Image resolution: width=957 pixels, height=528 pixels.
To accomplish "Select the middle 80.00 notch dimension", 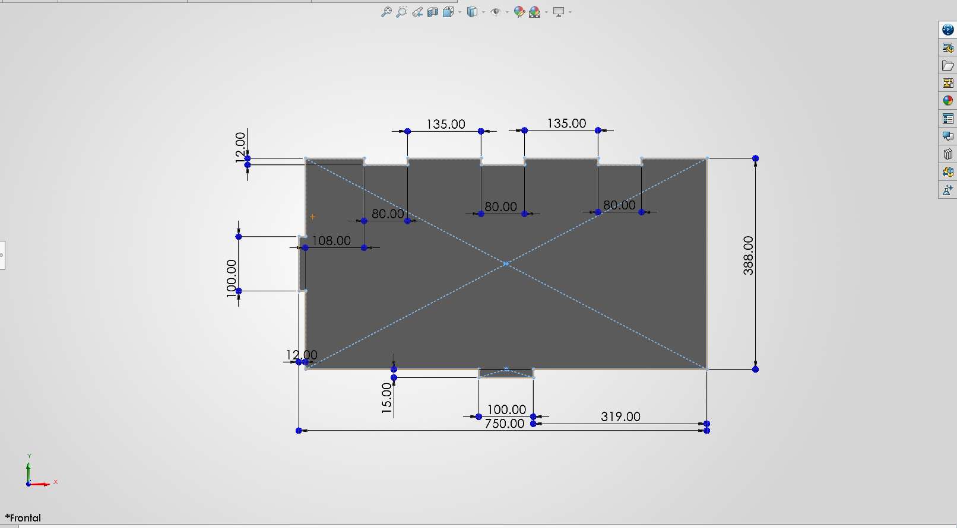I will point(500,206).
